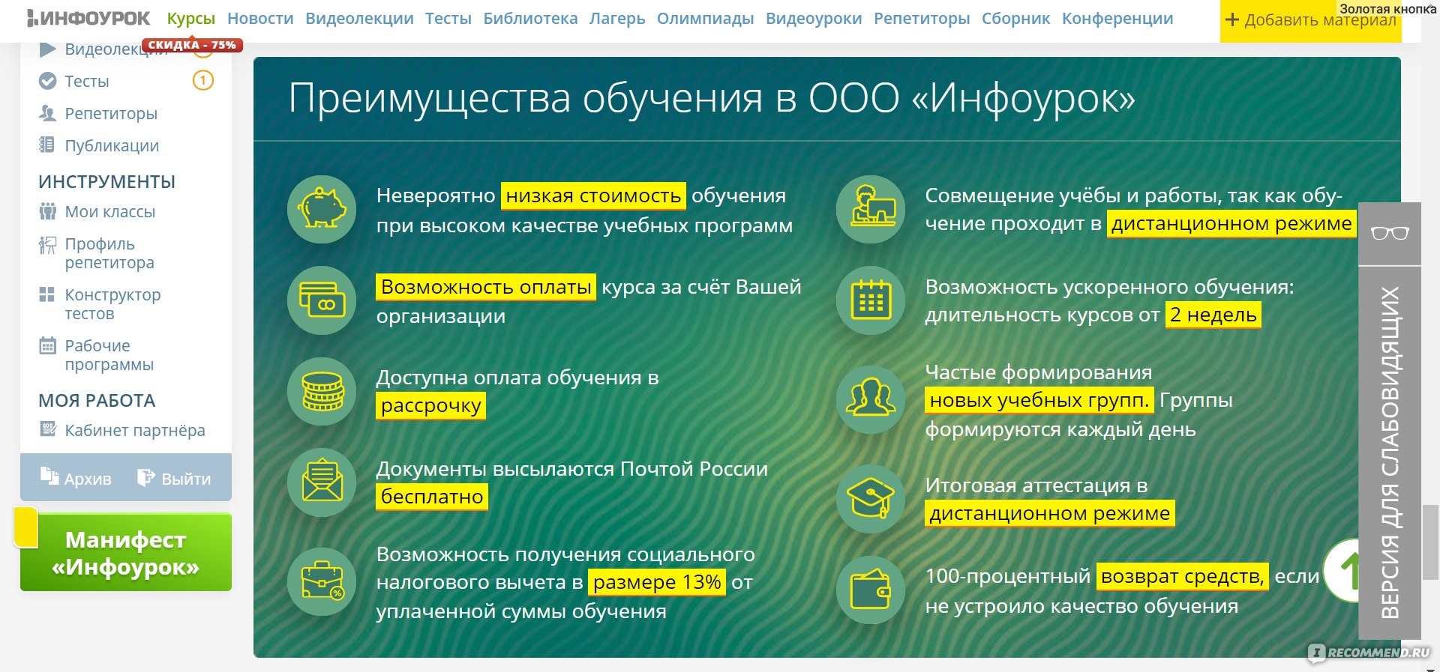
Task: Click the Добавить материал button
Action: pos(1310,20)
